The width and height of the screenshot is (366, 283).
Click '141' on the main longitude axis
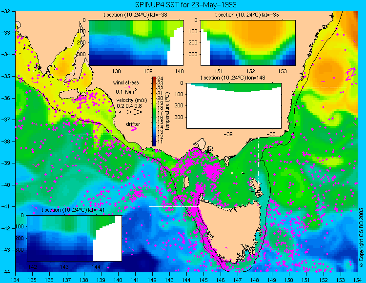click(135, 280)
